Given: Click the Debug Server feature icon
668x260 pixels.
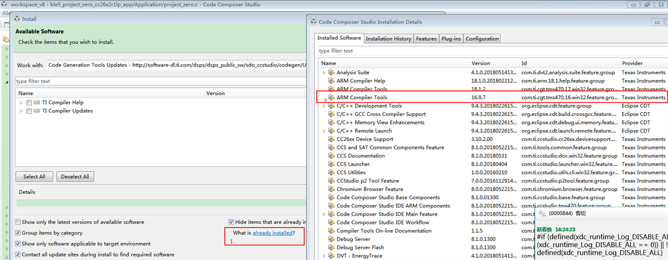Looking at the screenshot, I should tap(331, 239).
